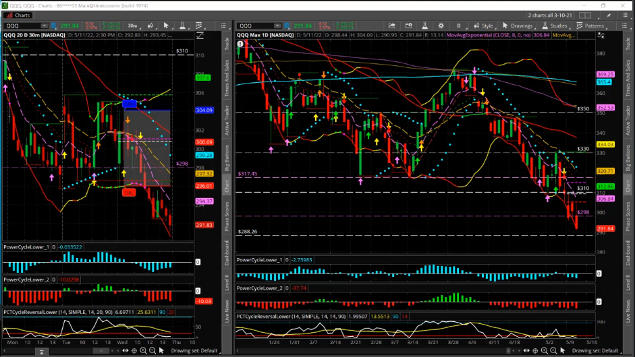Open chart snapshot clock icon on right chart
635x357 pixels.
(x=409, y=26)
